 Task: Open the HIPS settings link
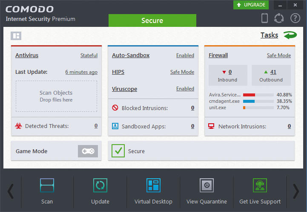118,72
